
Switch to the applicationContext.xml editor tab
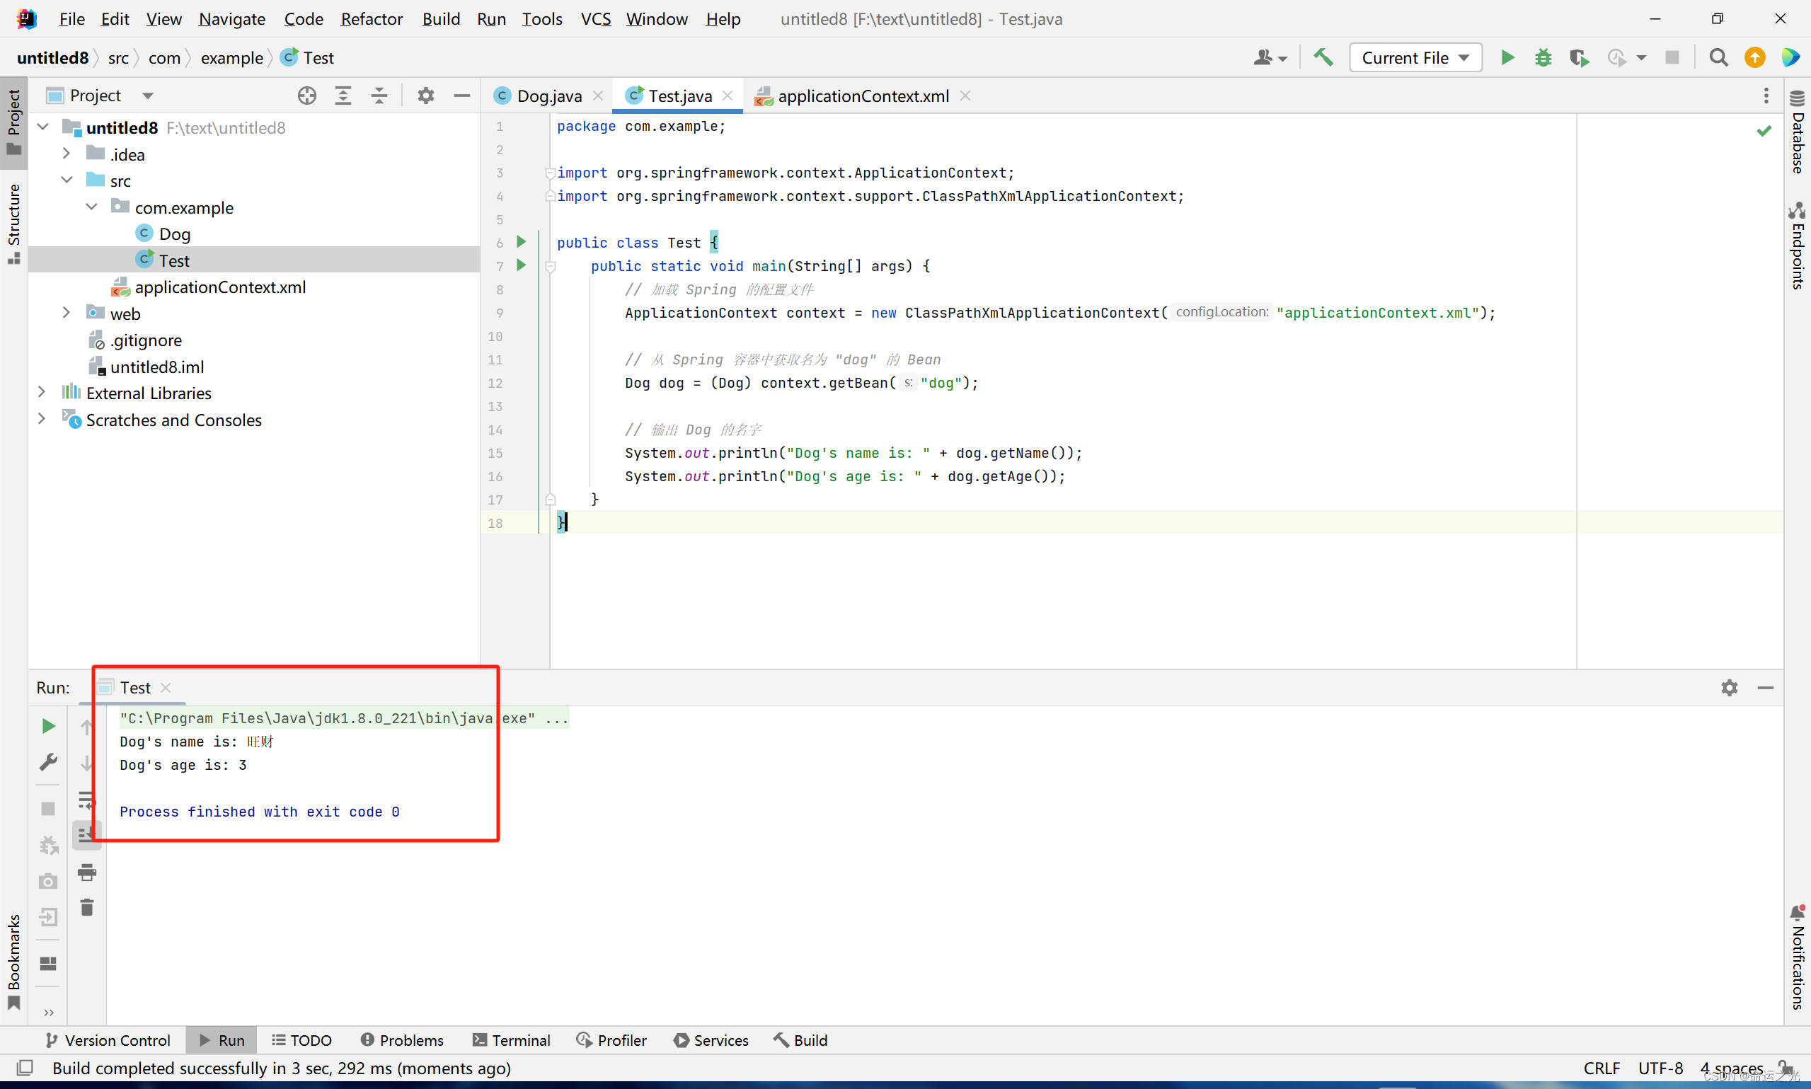(862, 96)
